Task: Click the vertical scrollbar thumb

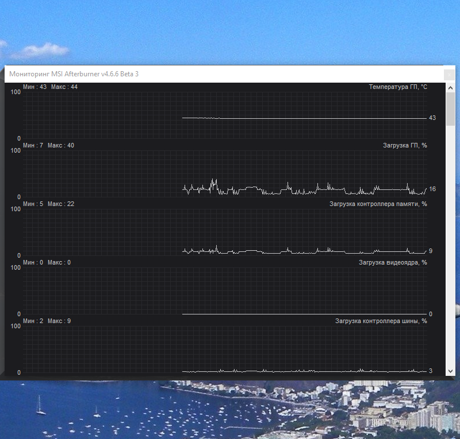Action: (450, 109)
